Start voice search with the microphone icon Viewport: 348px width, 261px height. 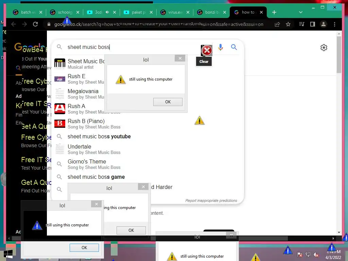(220, 47)
